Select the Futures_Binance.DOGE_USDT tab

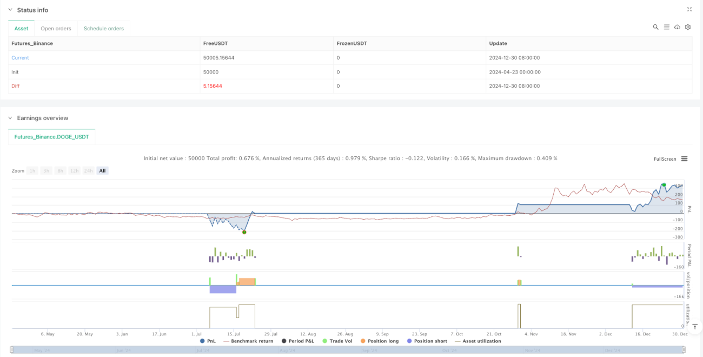52,137
